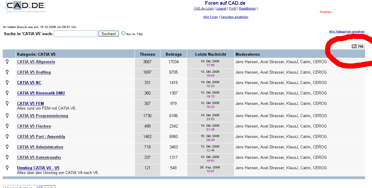Image resolution: width=372 pixels, height=188 pixels.
Task: Open the CAD.de Login link
Action: click(x=204, y=8)
